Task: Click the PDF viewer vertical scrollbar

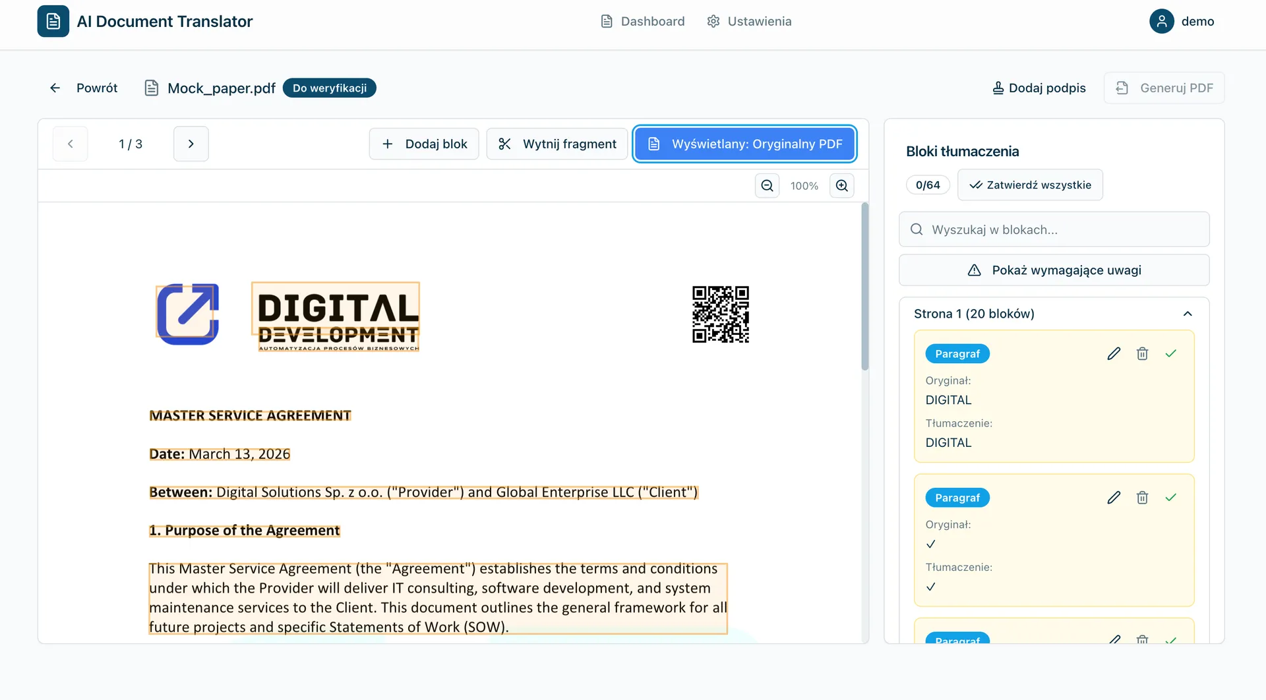Action: (864, 287)
